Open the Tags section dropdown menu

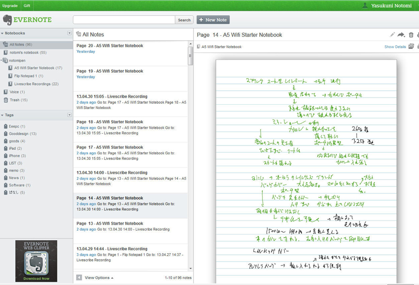click(70, 115)
